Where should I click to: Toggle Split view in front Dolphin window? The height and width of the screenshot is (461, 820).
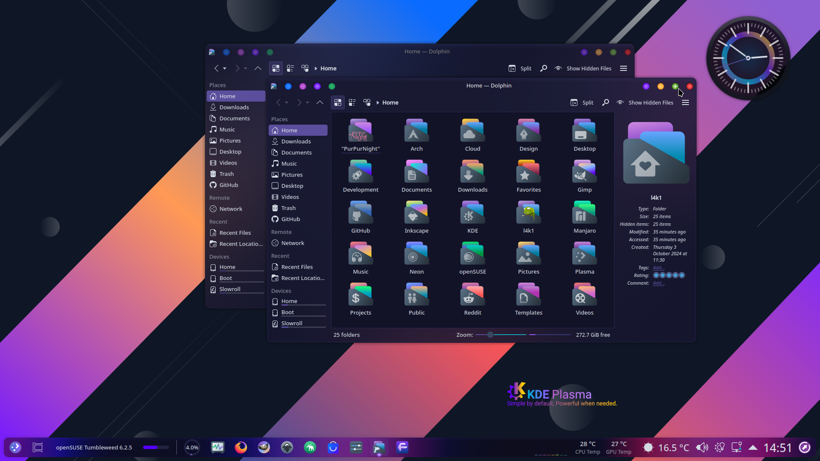[x=582, y=102]
